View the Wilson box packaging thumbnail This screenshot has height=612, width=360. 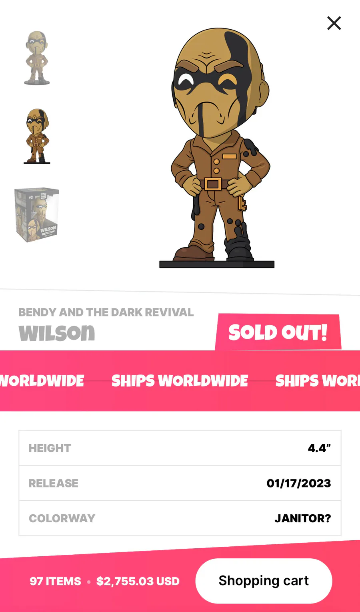pos(37,214)
